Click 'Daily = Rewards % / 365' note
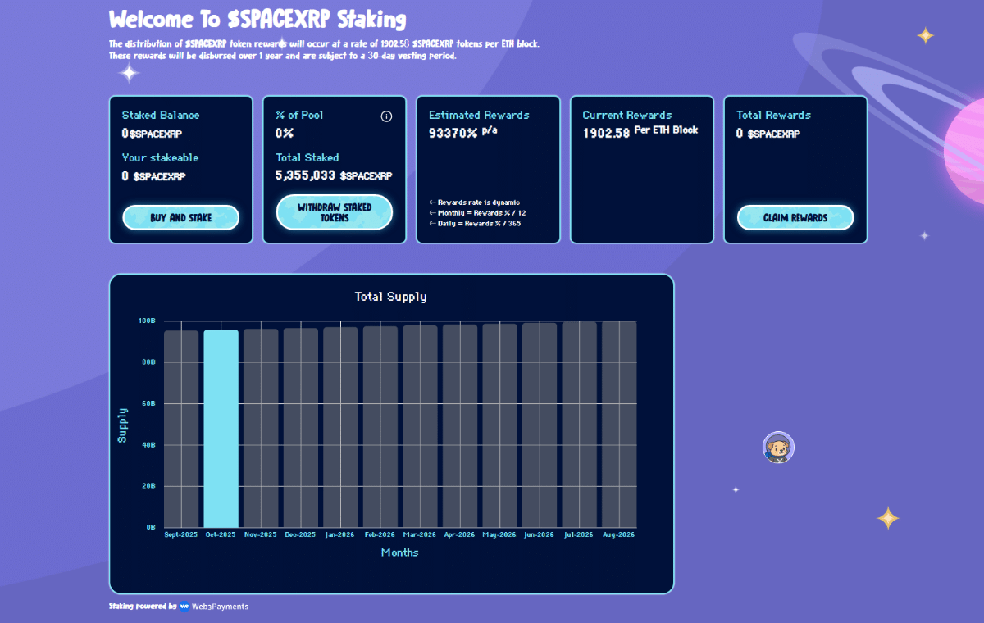984x623 pixels. pyautogui.click(x=475, y=224)
